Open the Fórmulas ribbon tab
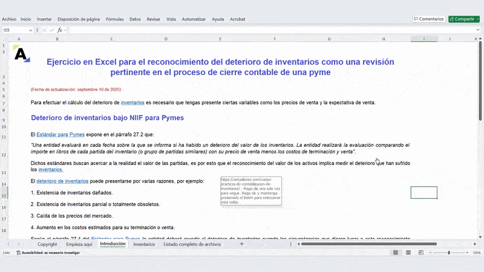This screenshot has height=272, width=484. click(114, 19)
